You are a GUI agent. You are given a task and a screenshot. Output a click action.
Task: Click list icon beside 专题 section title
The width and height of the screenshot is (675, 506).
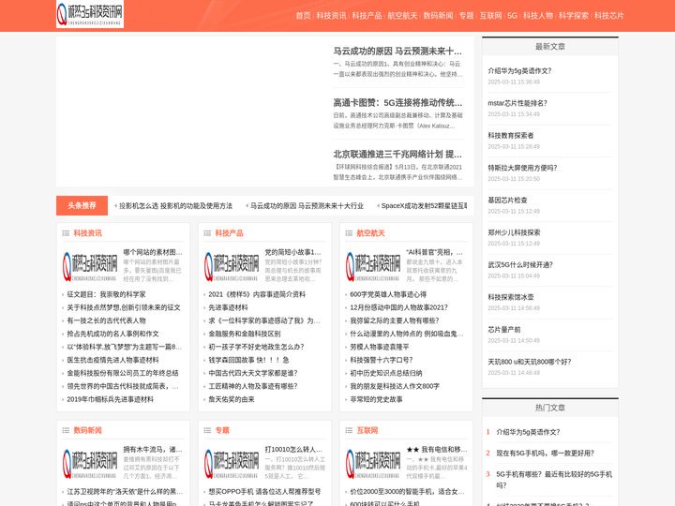(207, 430)
